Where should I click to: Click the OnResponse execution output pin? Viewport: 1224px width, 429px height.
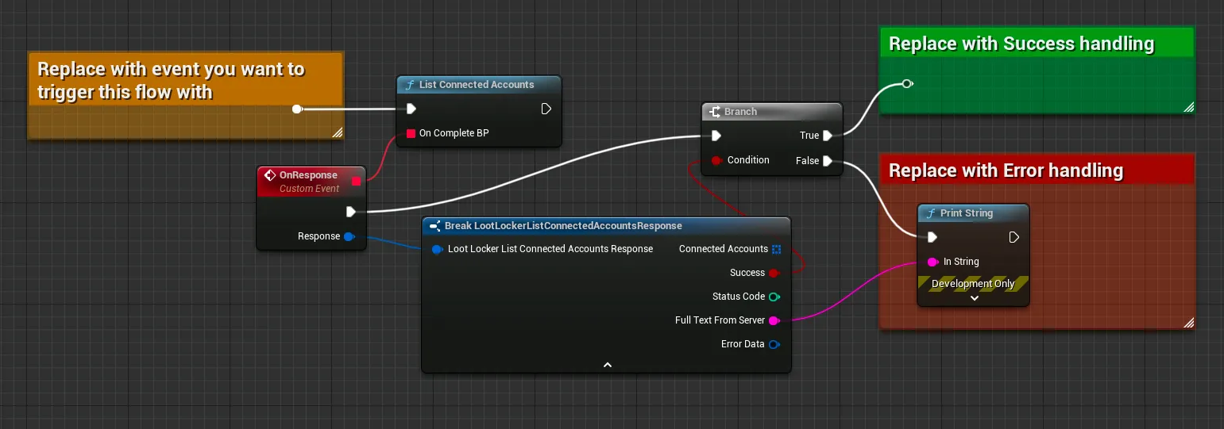(351, 212)
